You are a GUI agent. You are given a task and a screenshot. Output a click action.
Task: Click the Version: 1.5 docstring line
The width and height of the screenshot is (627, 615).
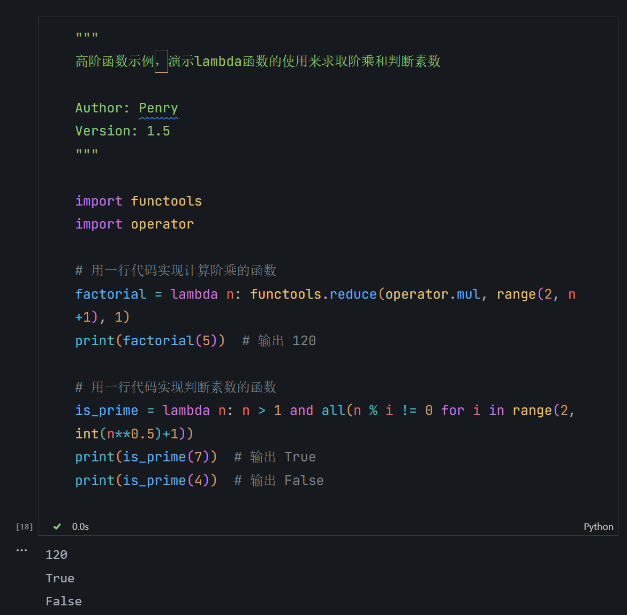(x=123, y=131)
